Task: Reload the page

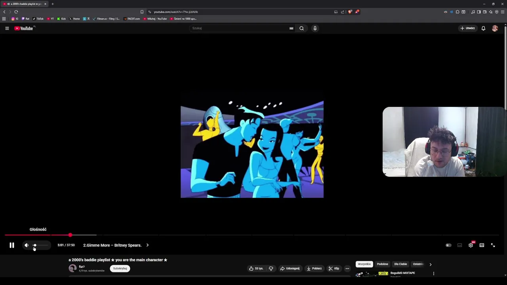Action: click(16, 12)
